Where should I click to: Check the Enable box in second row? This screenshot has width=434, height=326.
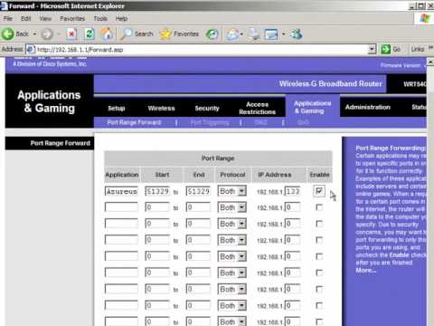[319, 207]
